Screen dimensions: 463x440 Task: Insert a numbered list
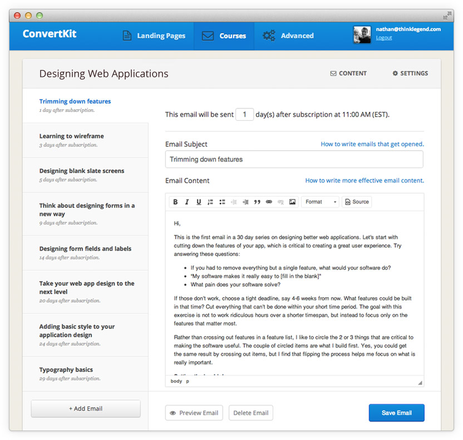(210, 202)
